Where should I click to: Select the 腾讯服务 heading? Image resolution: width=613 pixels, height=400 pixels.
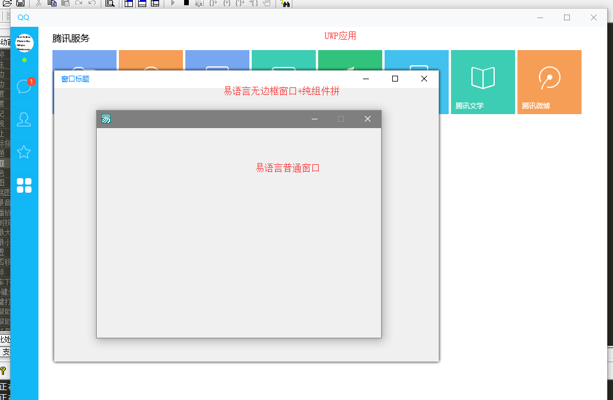(71, 38)
